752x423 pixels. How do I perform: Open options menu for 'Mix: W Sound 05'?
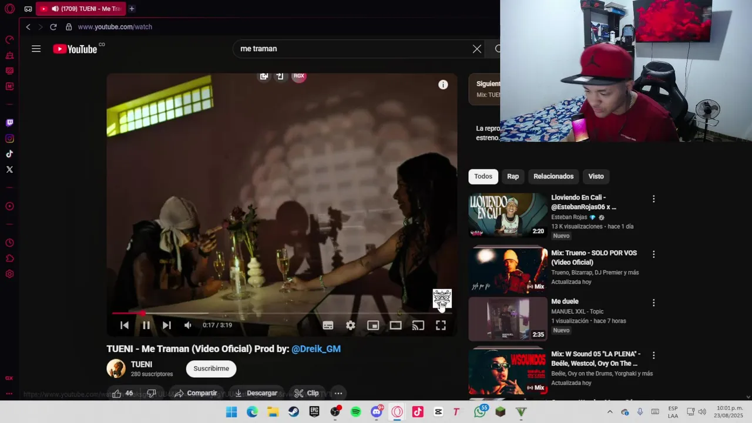click(x=653, y=355)
